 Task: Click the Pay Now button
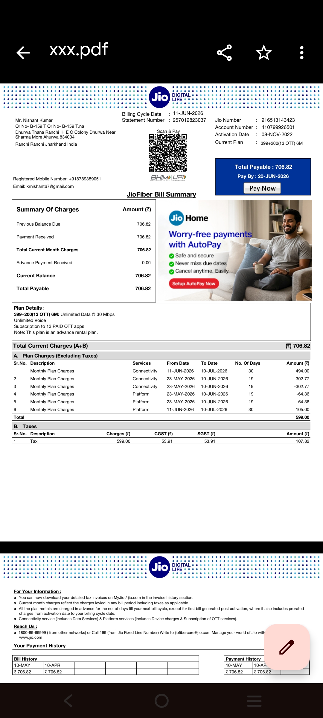(262, 188)
